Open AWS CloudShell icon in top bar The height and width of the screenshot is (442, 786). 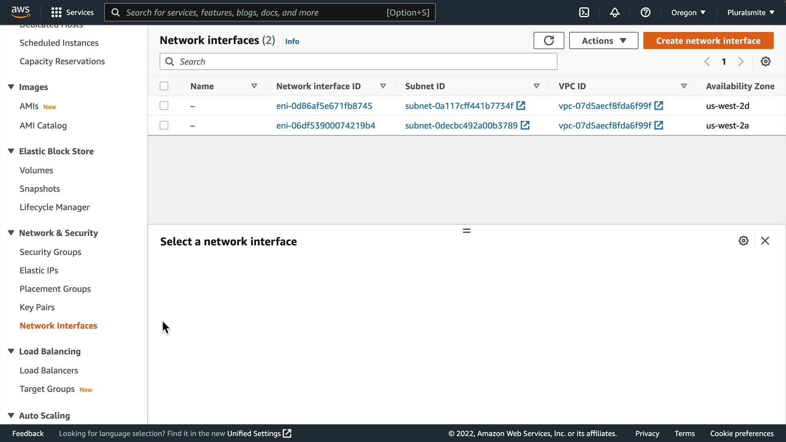coord(584,12)
